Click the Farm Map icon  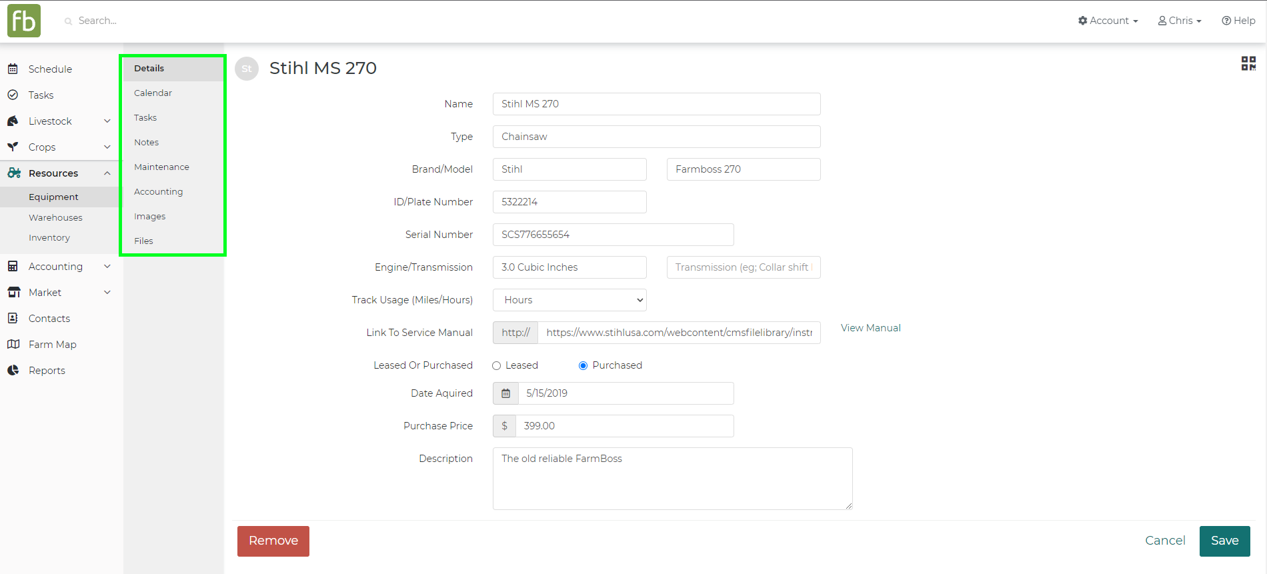coord(13,344)
